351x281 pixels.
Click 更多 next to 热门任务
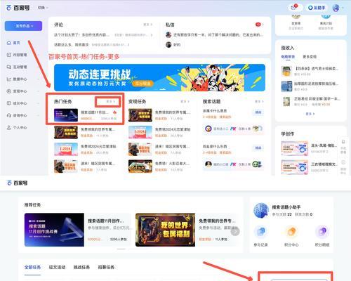pyautogui.click(x=110, y=102)
